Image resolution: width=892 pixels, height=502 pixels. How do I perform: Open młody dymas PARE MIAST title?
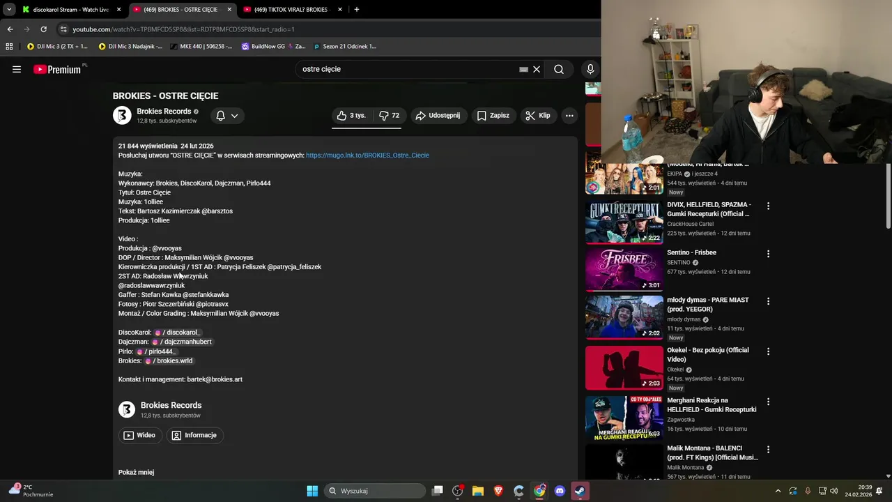point(708,305)
